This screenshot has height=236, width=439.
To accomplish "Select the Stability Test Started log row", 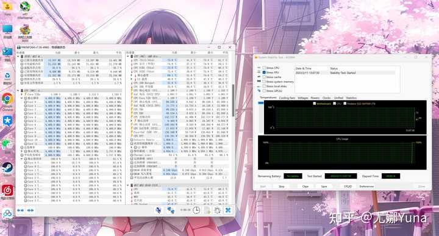I will pos(345,73).
